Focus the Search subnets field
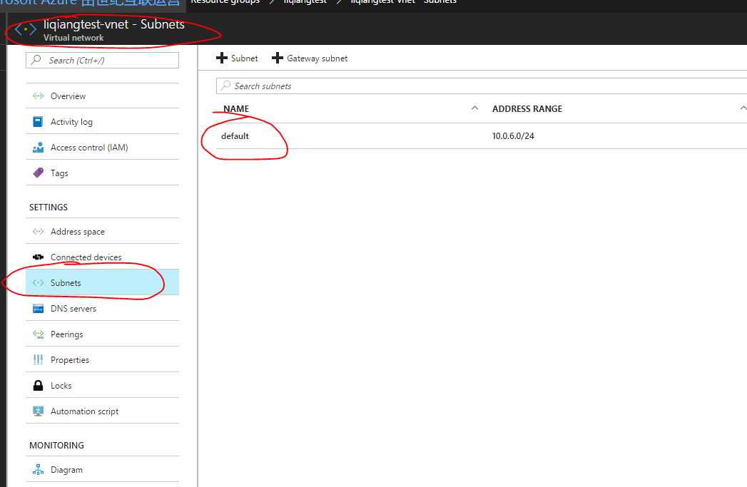 pyautogui.click(x=481, y=86)
